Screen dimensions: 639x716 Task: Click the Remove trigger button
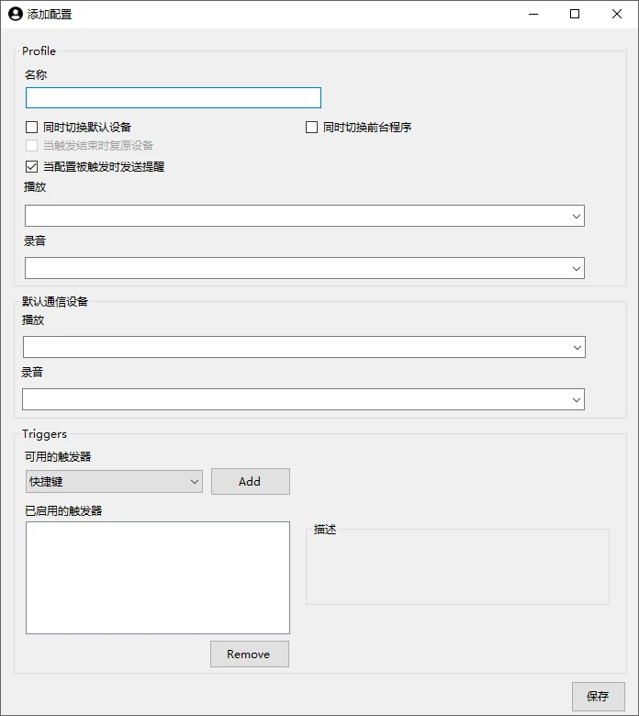click(x=249, y=654)
